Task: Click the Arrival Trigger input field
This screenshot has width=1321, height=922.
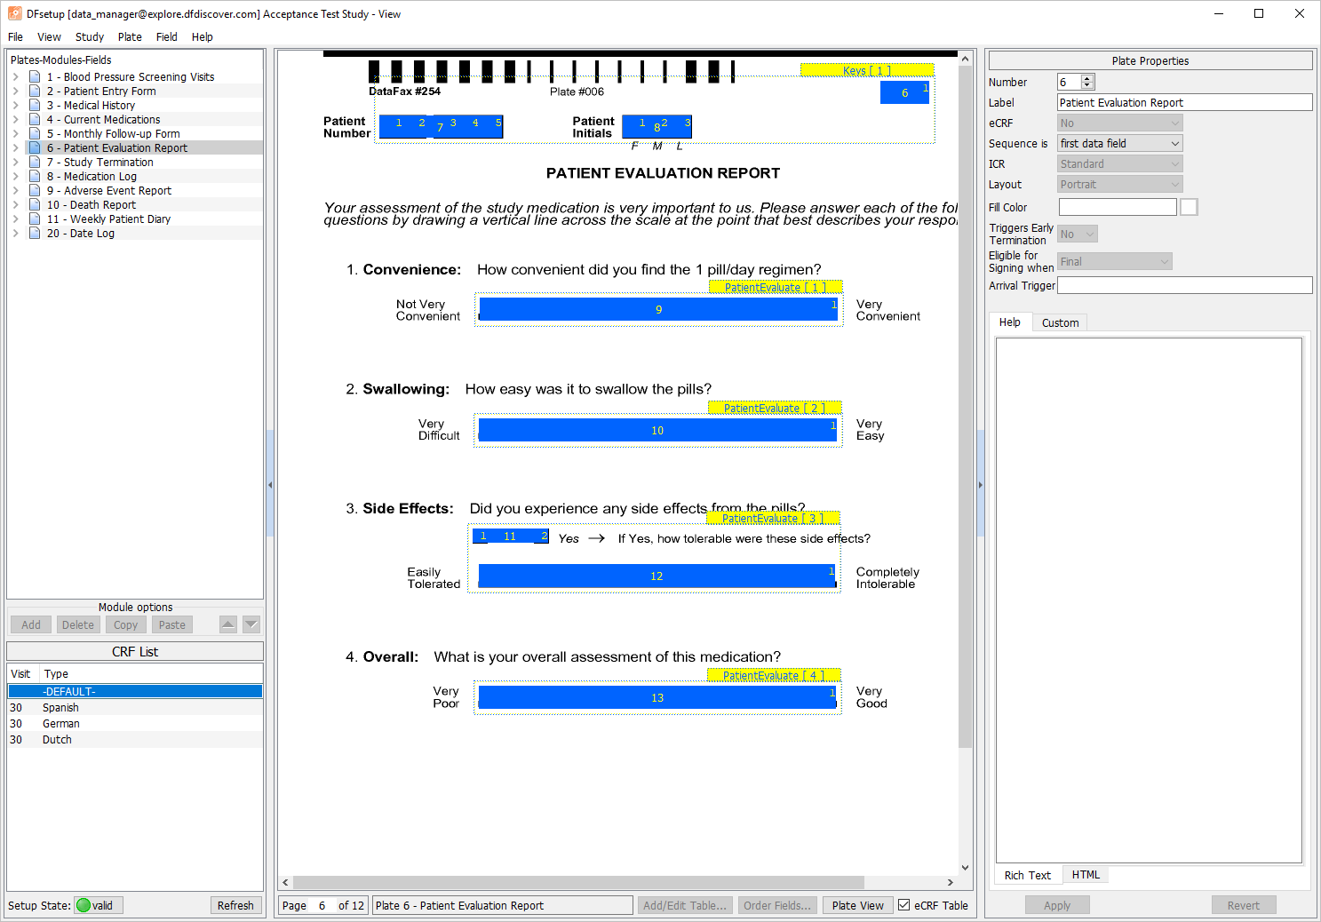Action: (x=1184, y=285)
